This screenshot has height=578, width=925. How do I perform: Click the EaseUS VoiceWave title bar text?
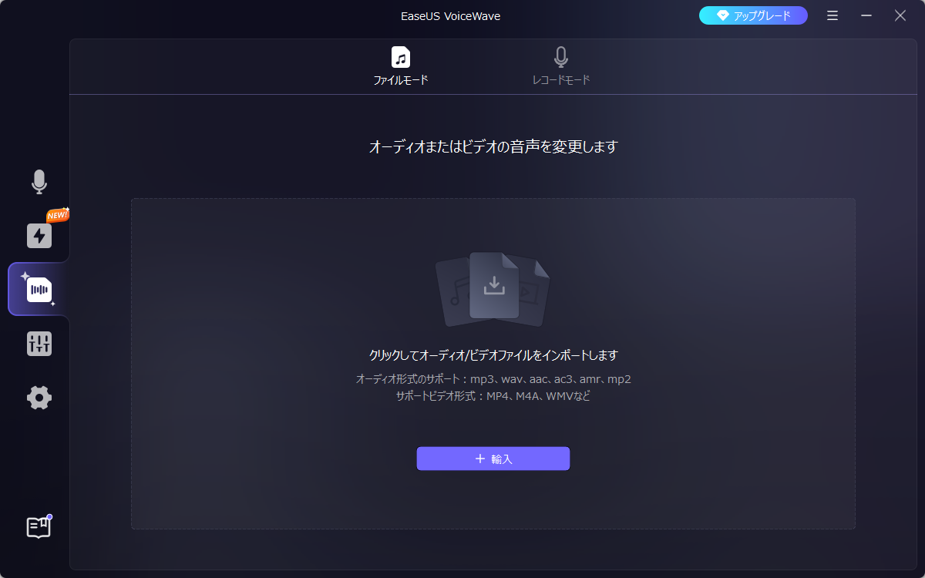450,15
